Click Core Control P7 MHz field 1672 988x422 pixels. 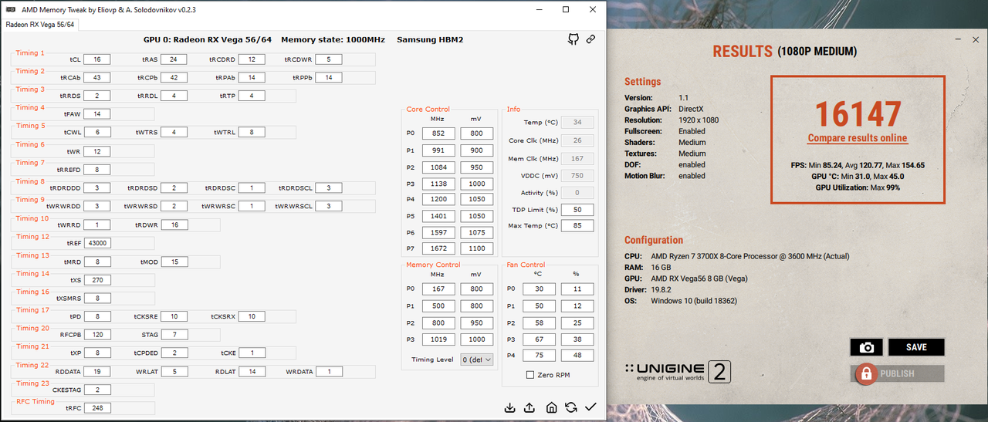pyautogui.click(x=438, y=249)
